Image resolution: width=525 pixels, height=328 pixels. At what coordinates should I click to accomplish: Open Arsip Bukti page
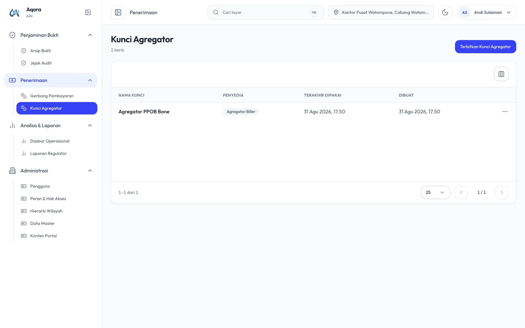pyautogui.click(x=57, y=51)
